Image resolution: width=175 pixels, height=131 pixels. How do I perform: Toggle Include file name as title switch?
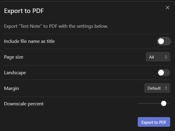[x=164, y=41]
